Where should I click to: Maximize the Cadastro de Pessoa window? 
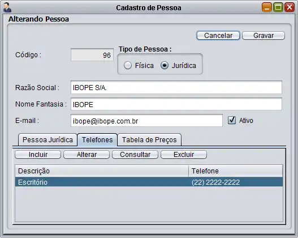278,7
